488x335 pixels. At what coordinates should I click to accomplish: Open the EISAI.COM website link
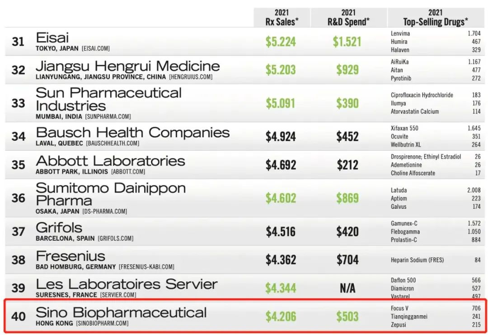coord(95,48)
